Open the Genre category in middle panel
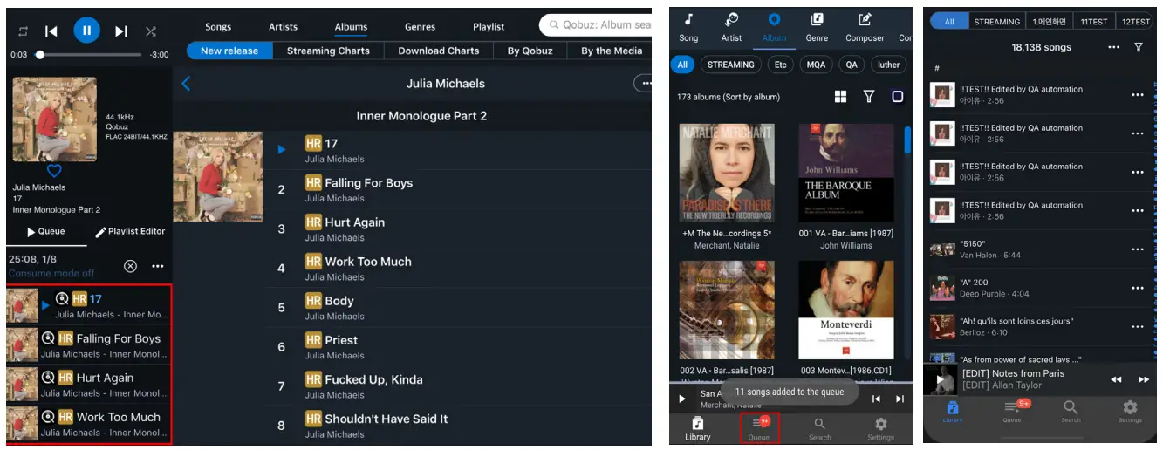 point(817,27)
